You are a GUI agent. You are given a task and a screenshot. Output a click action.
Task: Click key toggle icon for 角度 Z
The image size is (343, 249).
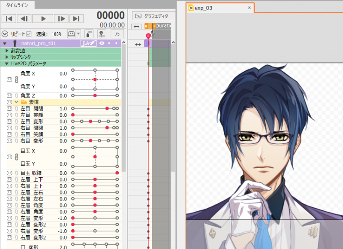point(9,96)
